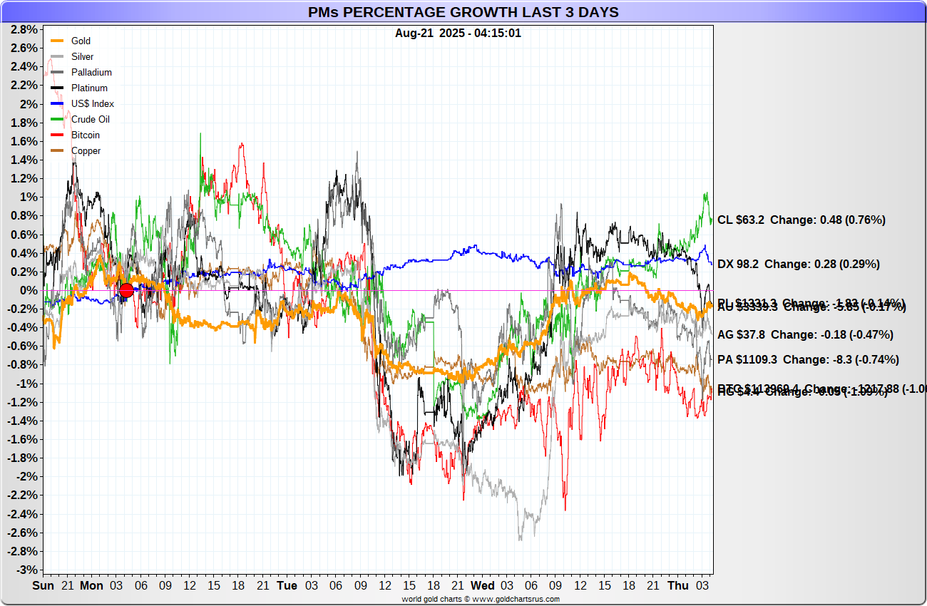Click the red Bitcoin legend swatch

coord(58,135)
